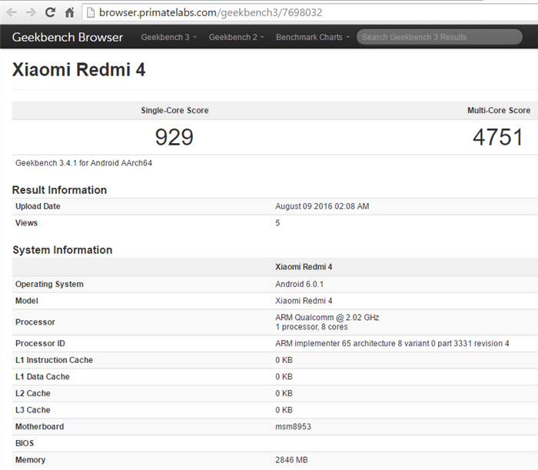Select the Processor row label

click(x=35, y=322)
